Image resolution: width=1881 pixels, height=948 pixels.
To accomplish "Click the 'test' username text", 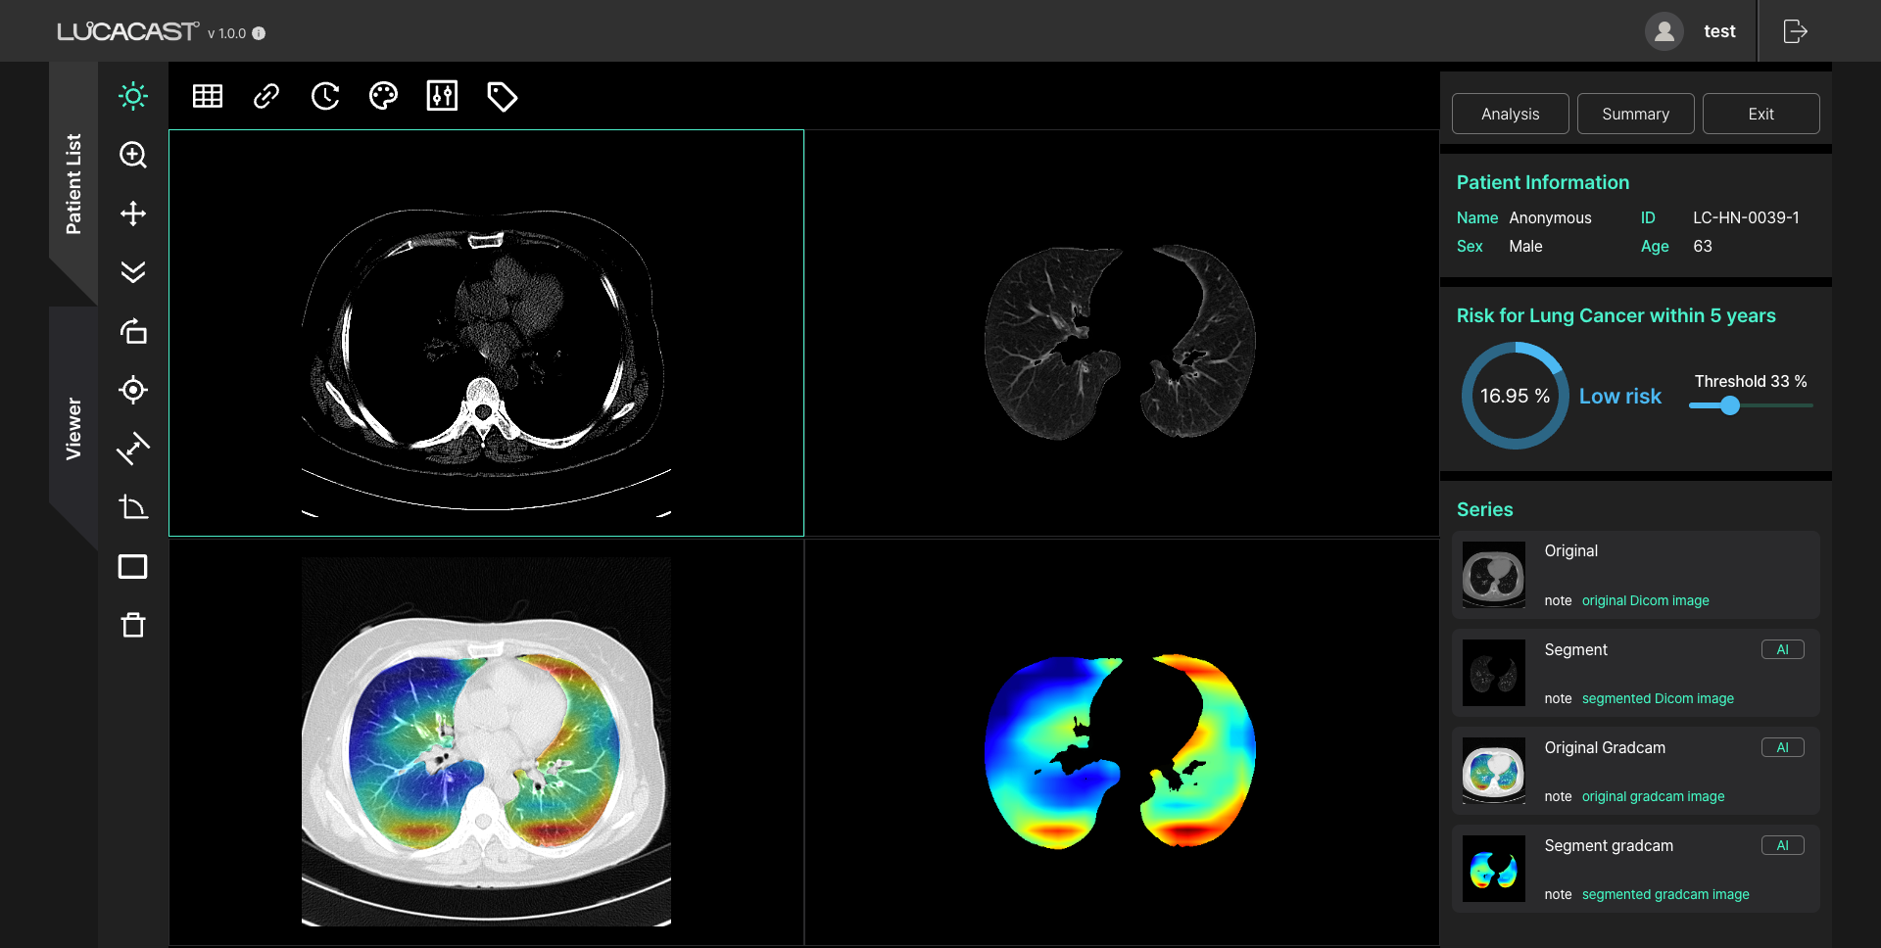I will pyautogui.click(x=1719, y=31).
